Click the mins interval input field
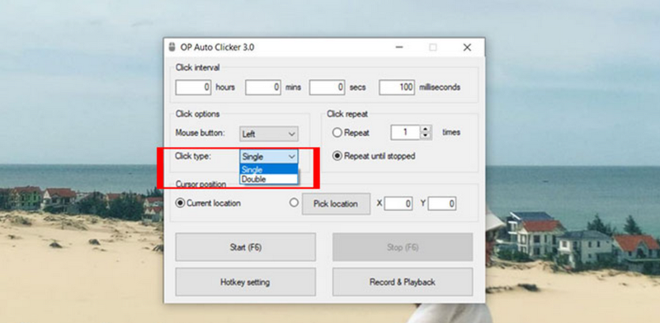660x323 pixels. [x=263, y=87]
